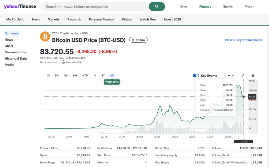Click the green search magnifier button
The image size is (269, 167).
(157, 7)
